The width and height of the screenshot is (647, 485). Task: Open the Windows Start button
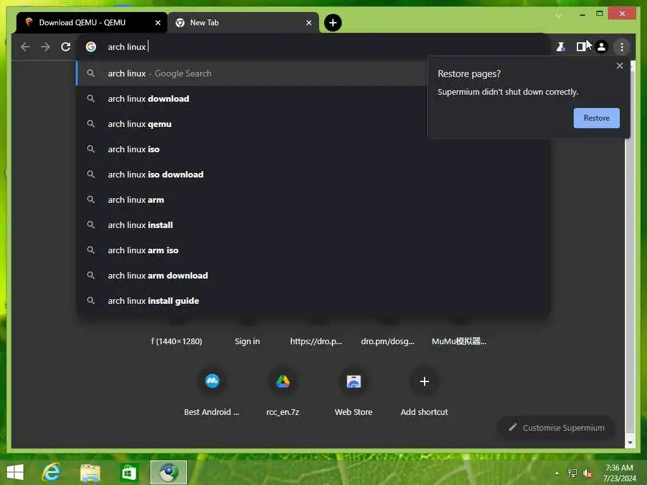15,472
